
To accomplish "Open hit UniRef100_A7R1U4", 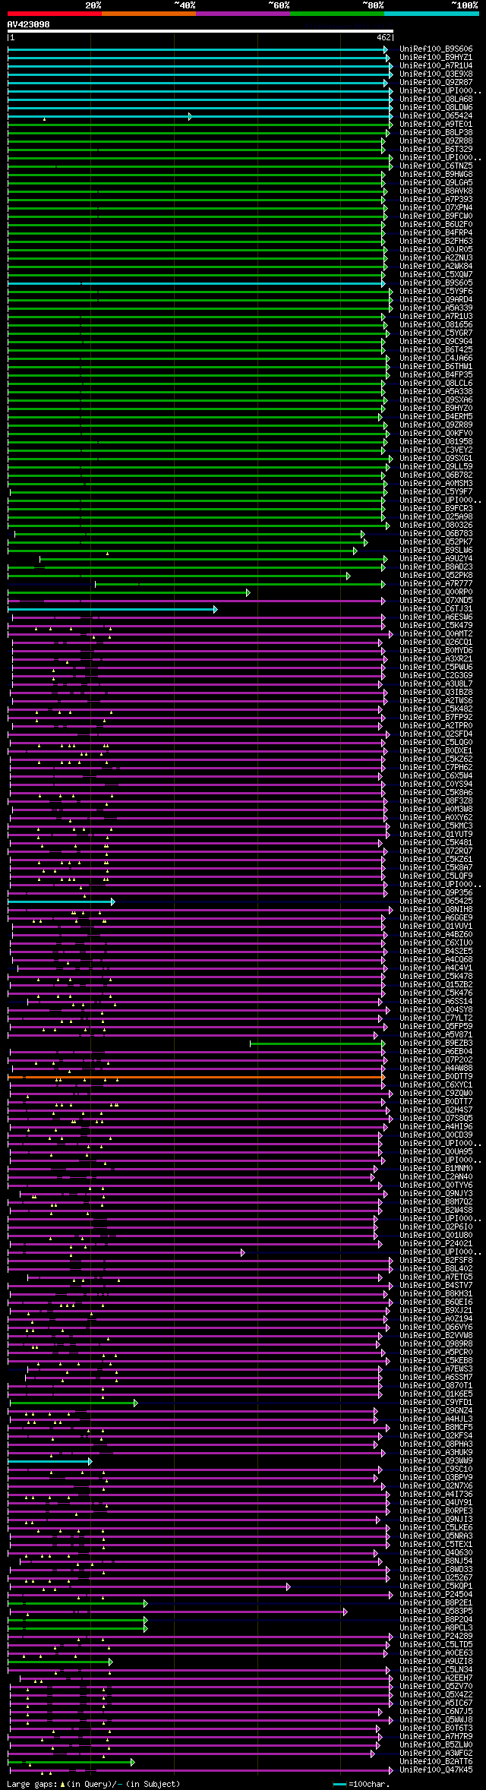I will (x=436, y=66).
